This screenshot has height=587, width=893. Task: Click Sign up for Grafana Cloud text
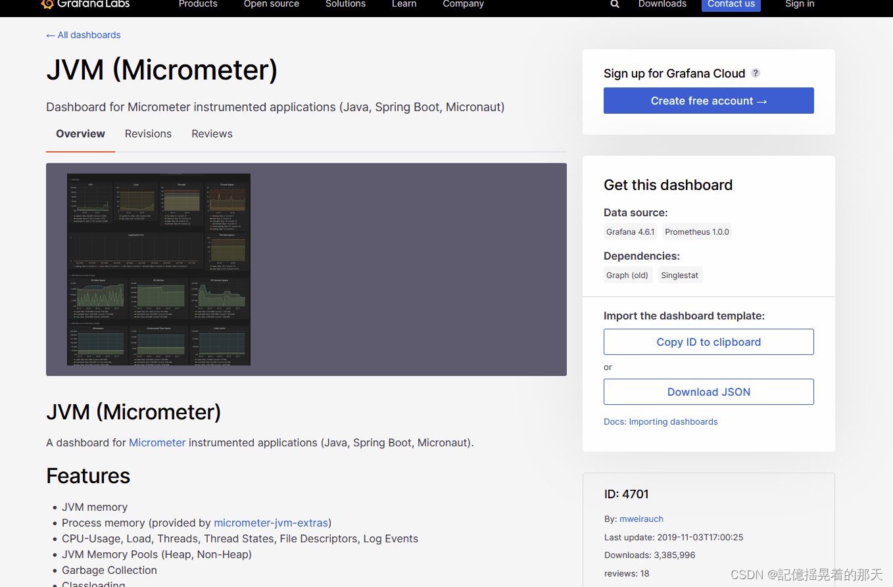(675, 73)
